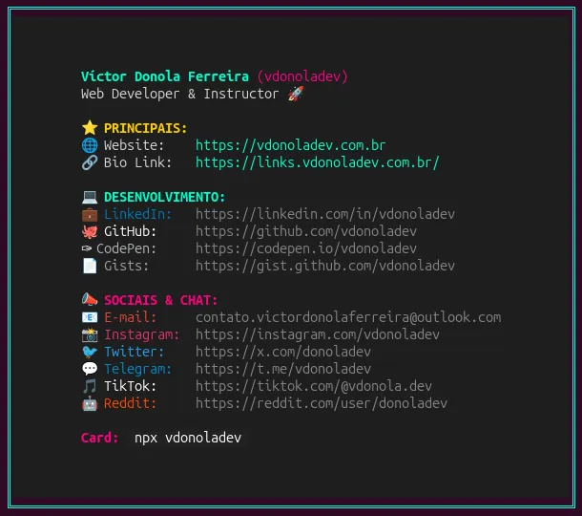Click the camera icon beside Instagram
Viewport: 582px width, 516px height.
point(90,334)
